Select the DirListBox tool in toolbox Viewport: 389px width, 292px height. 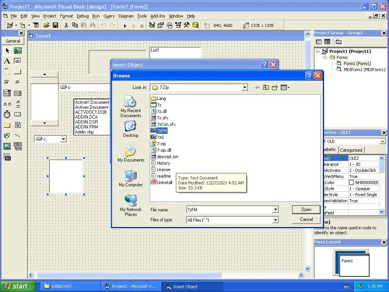tap(7, 125)
